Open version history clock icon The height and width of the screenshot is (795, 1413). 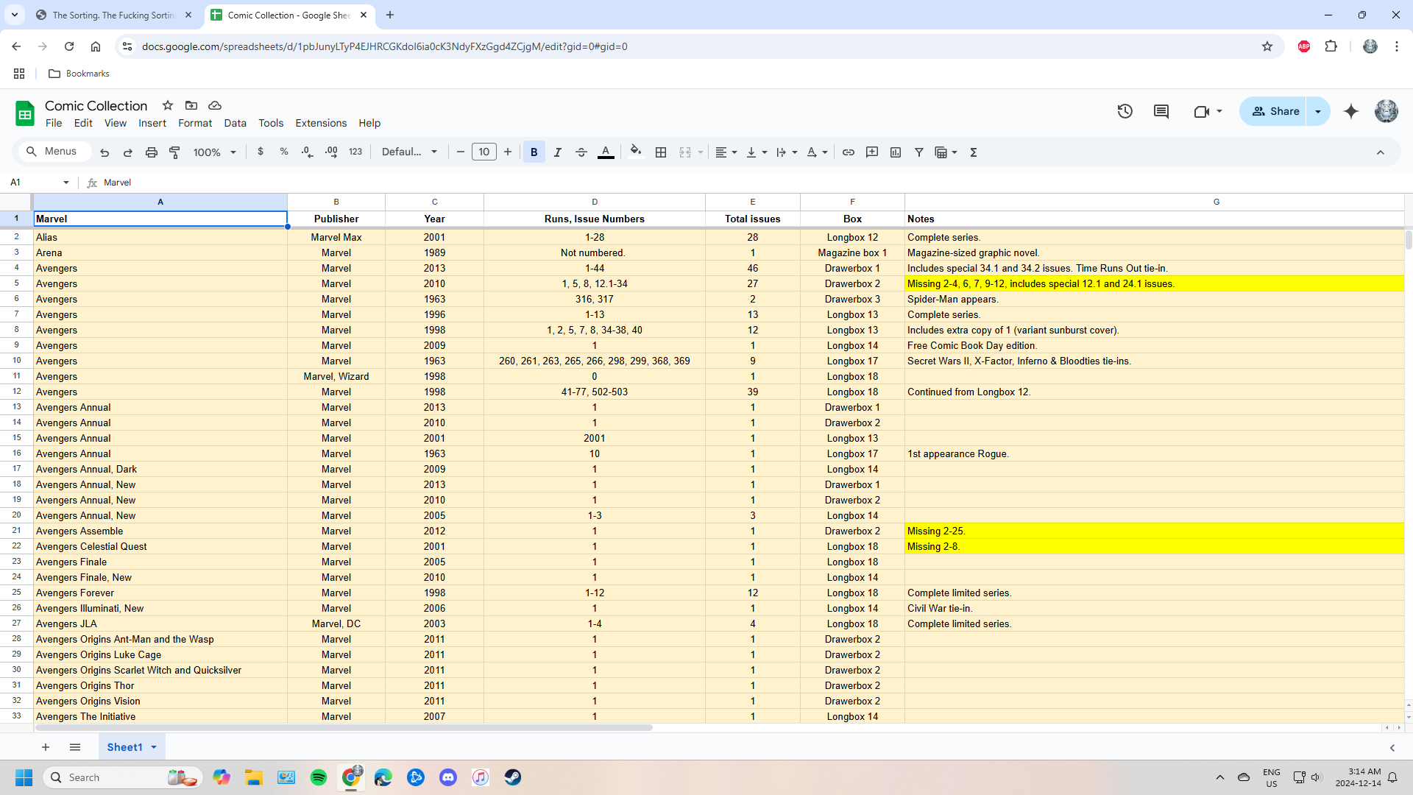[x=1125, y=111]
